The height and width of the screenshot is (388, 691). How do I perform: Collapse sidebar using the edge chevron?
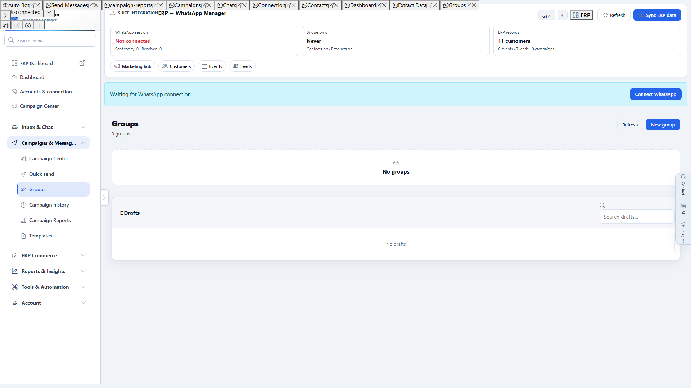[104, 198]
